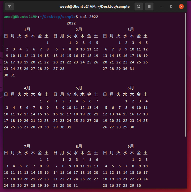Click 土 header under 3月

point(145,36)
